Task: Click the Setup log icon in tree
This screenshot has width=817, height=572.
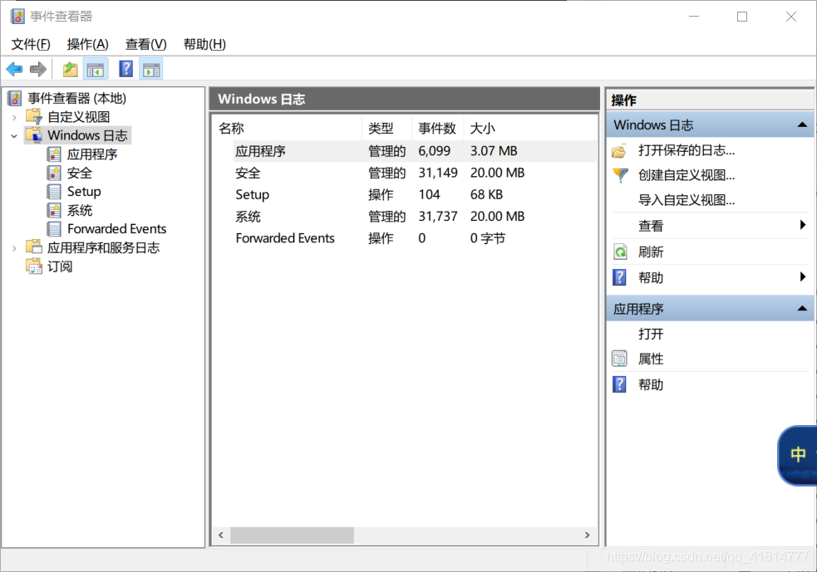Action: pyautogui.click(x=54, y=192)
